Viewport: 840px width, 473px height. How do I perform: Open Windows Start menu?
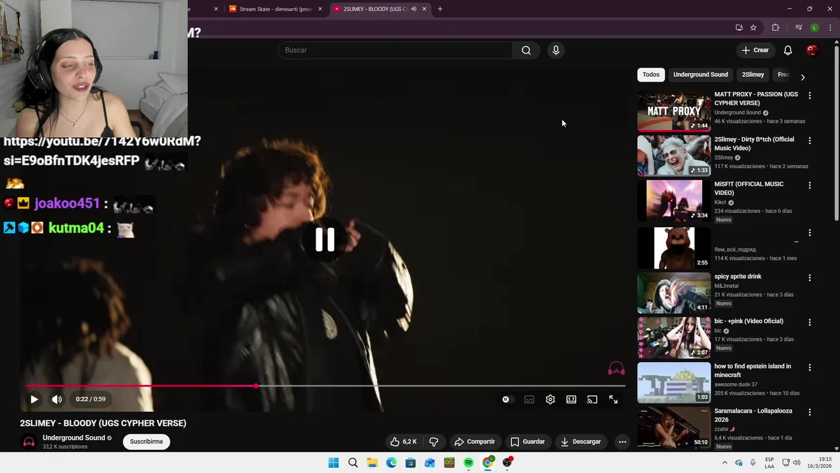[x=333, y=462]
